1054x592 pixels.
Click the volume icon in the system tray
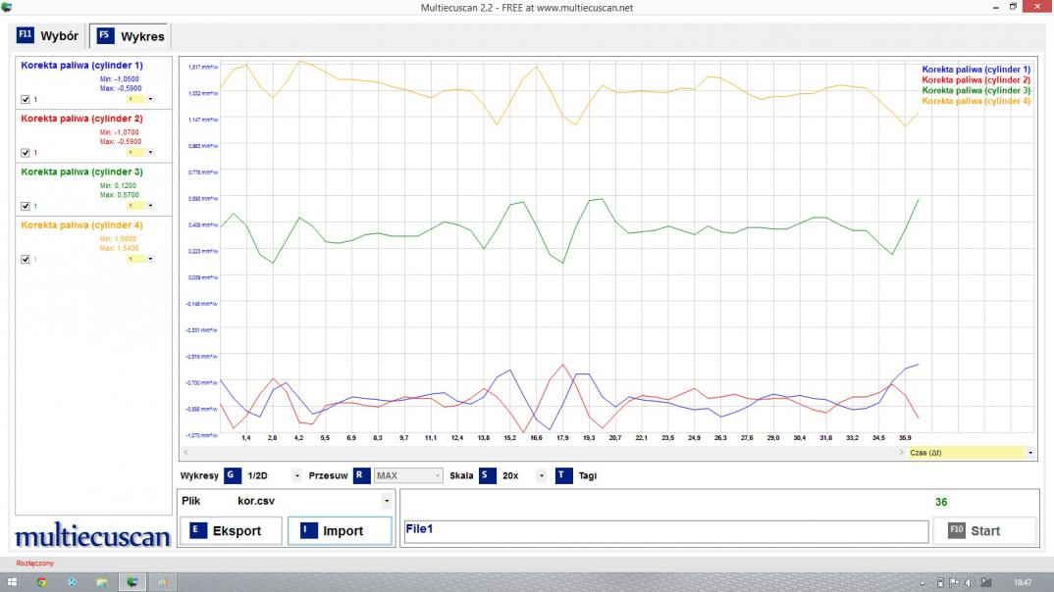coord(970,582)
